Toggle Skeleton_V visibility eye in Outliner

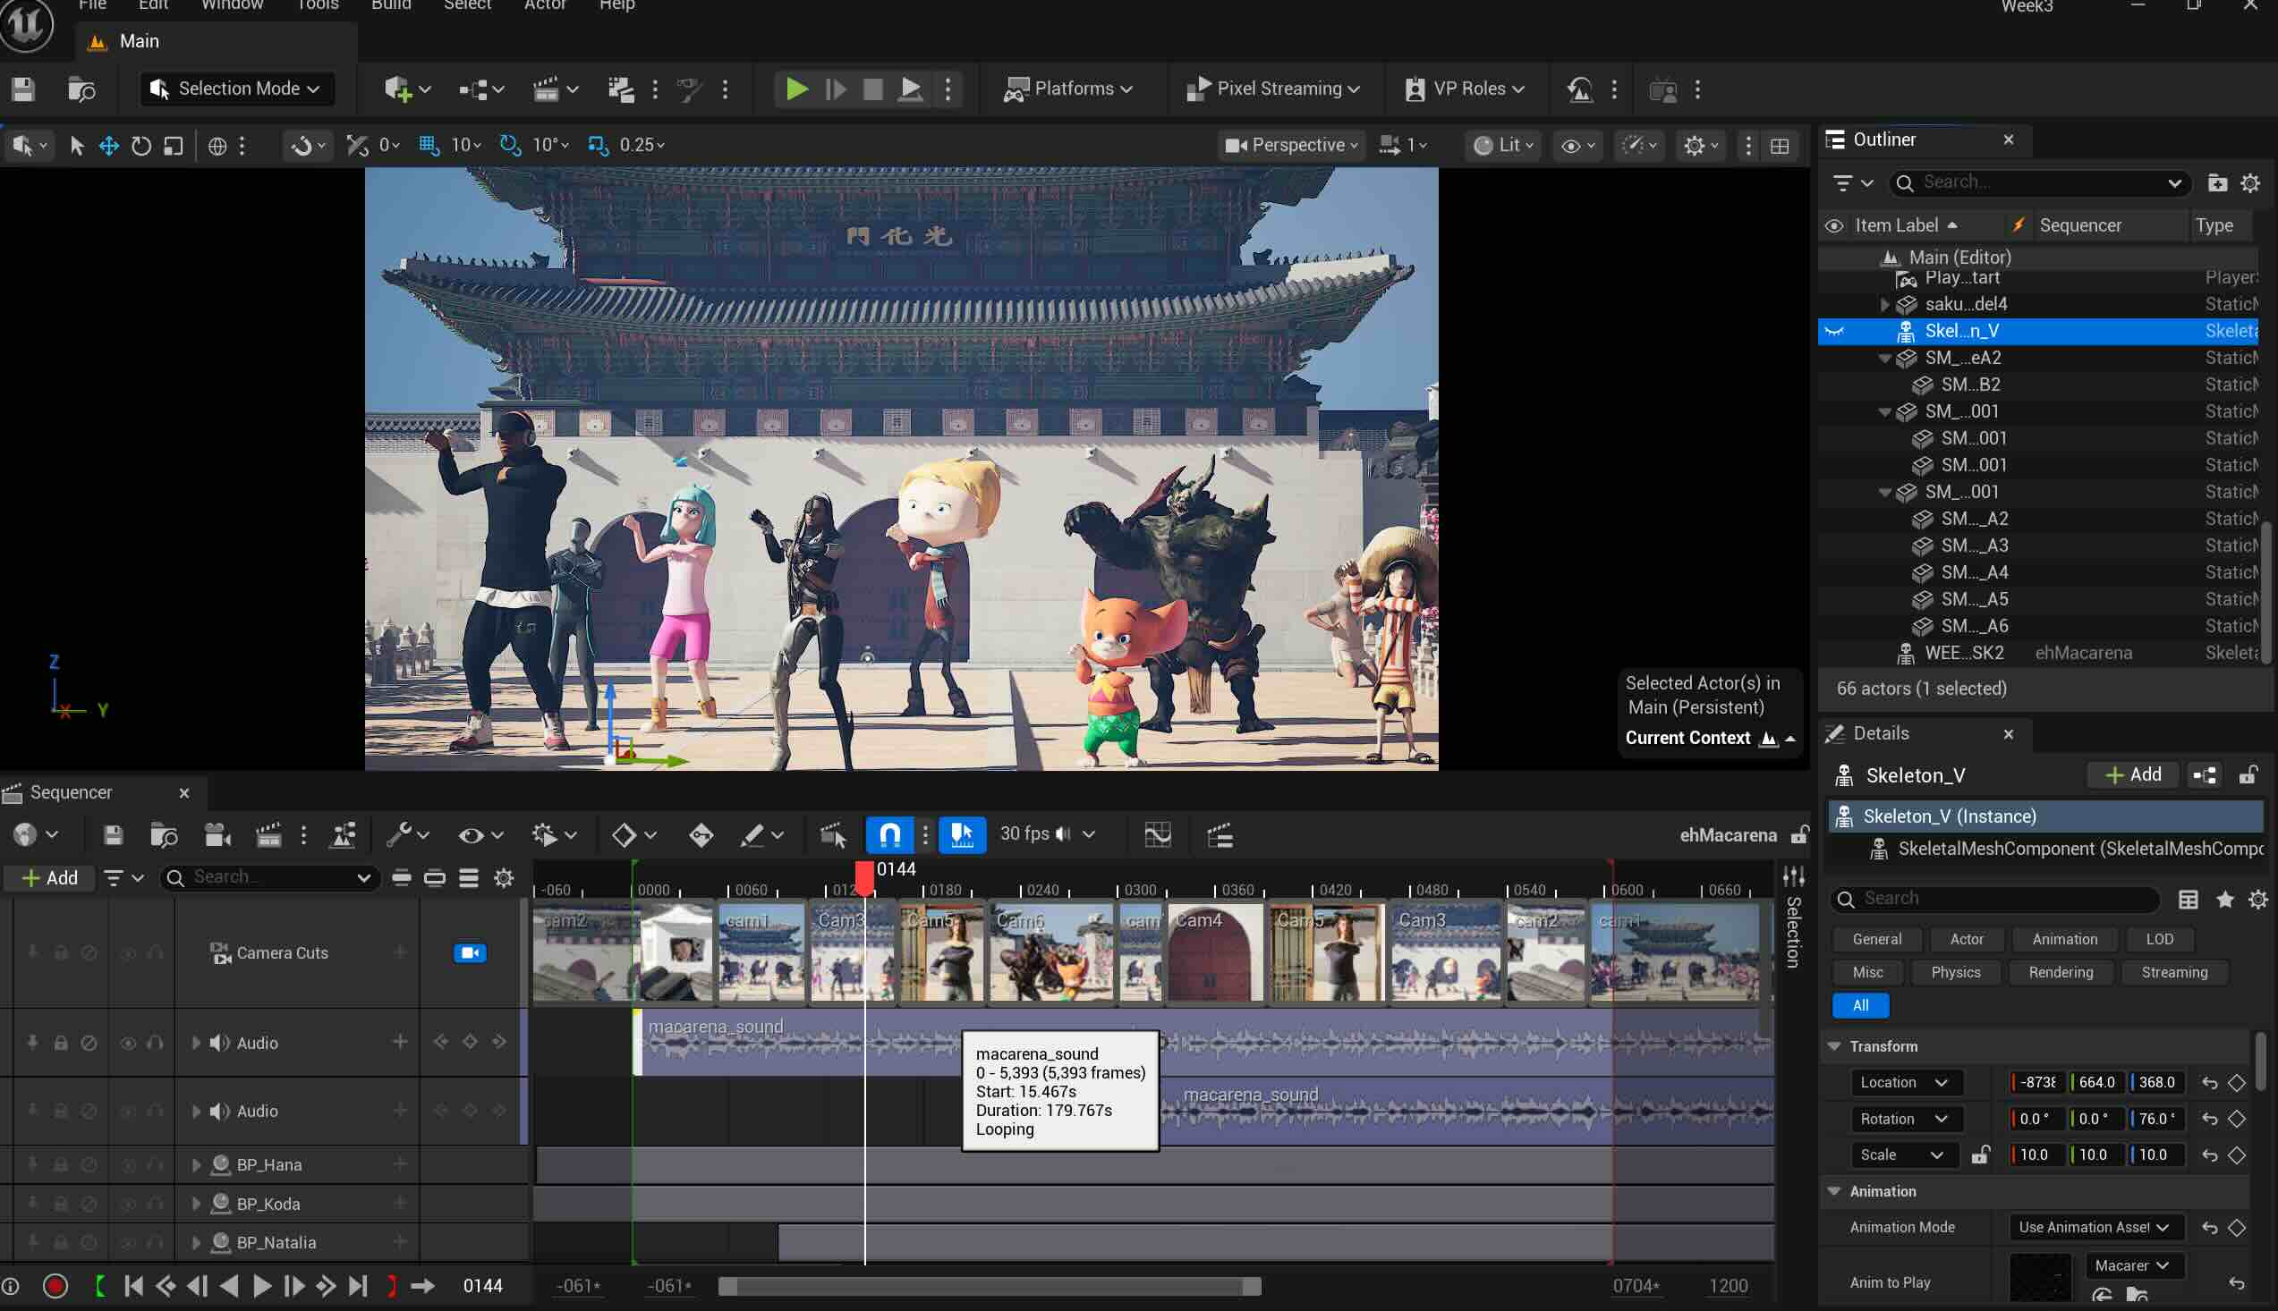(1834, 332)
